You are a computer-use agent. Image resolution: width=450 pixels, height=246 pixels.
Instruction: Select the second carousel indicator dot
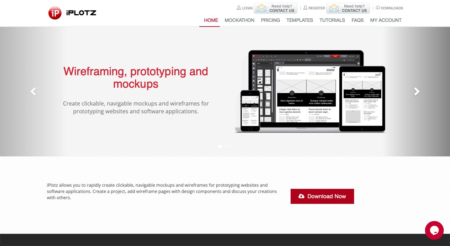pyautogui.click(x=225, y=146)
